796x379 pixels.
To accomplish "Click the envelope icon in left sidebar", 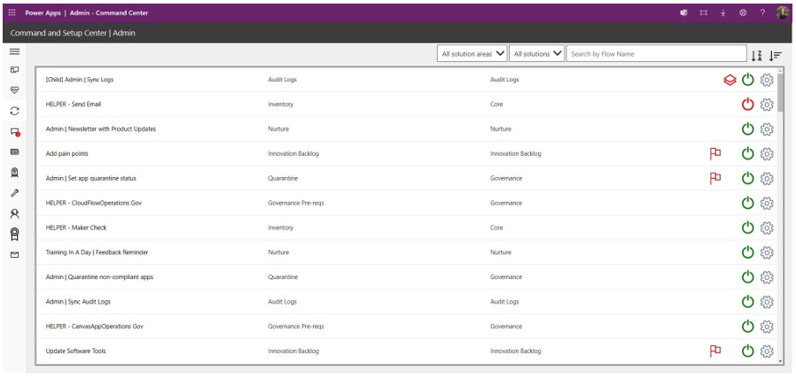I will (x=14, y=255).
